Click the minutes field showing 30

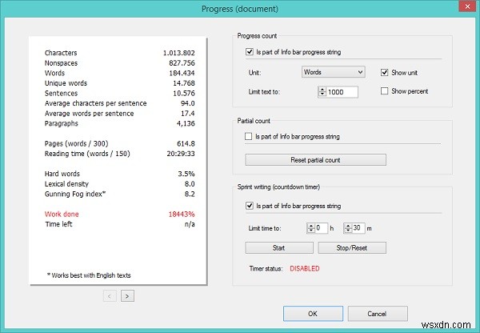pyautogui.click(x=358, y=228)
